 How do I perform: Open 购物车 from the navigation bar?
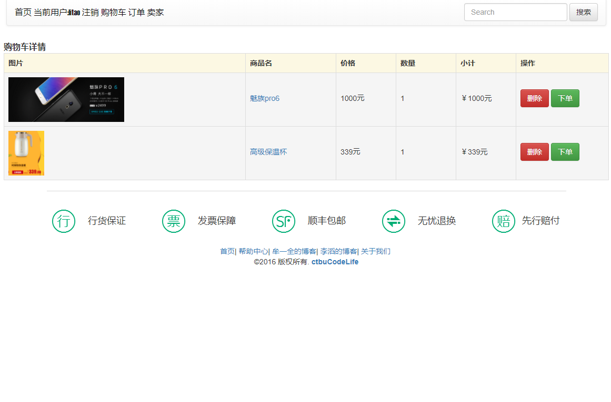tap(113, 12)
